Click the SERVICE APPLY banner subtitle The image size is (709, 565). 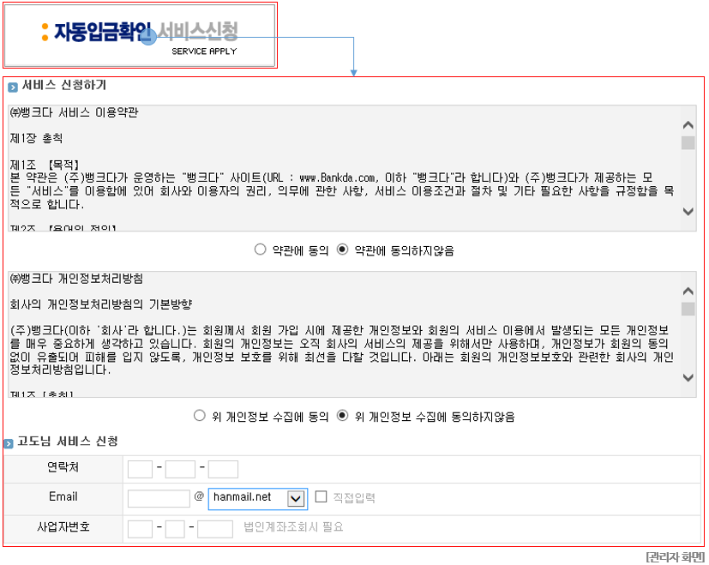coord(204,51)
